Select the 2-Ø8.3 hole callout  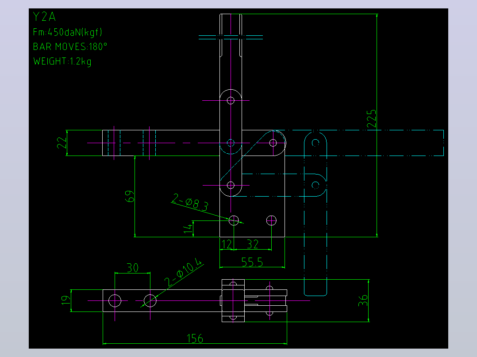click(190, 202)
